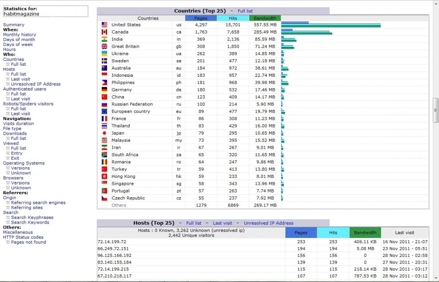The image size is (439, 282).
Task: Click the France flag icon
Action: click(104, 119)
